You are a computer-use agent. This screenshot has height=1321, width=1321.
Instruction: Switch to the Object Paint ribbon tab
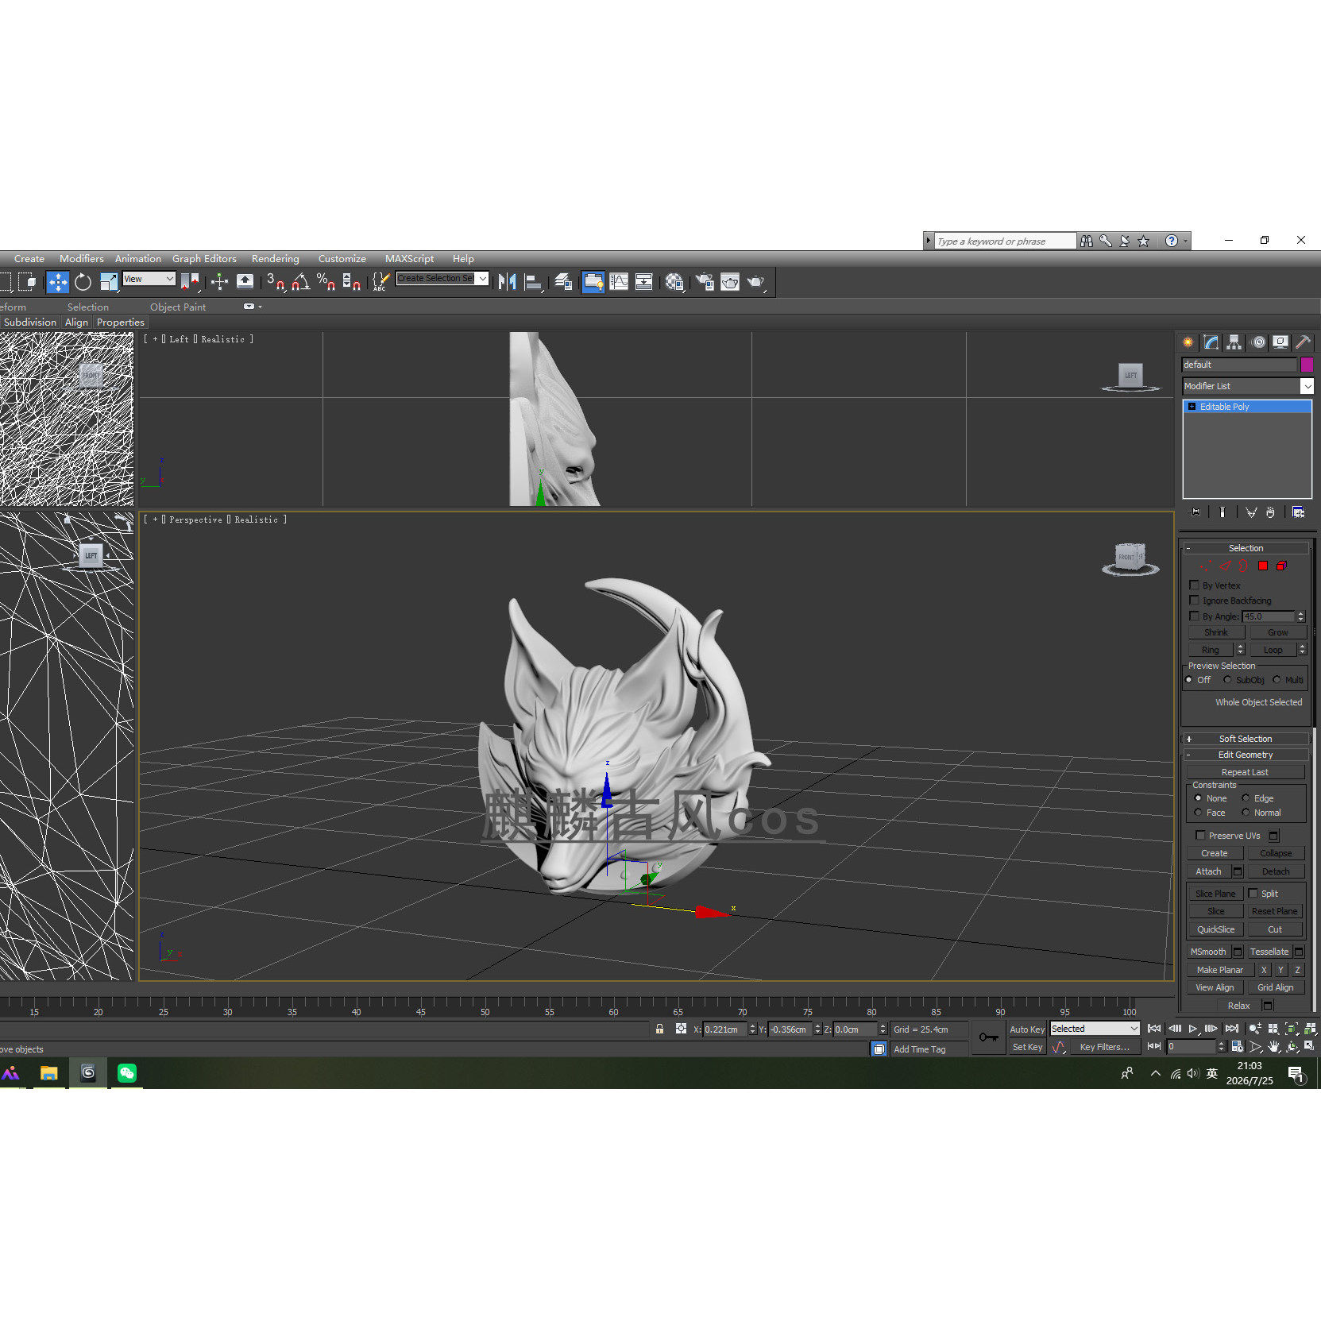tap(178, 307)
